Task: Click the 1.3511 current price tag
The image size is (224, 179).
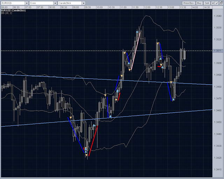Action: (218, 51)
